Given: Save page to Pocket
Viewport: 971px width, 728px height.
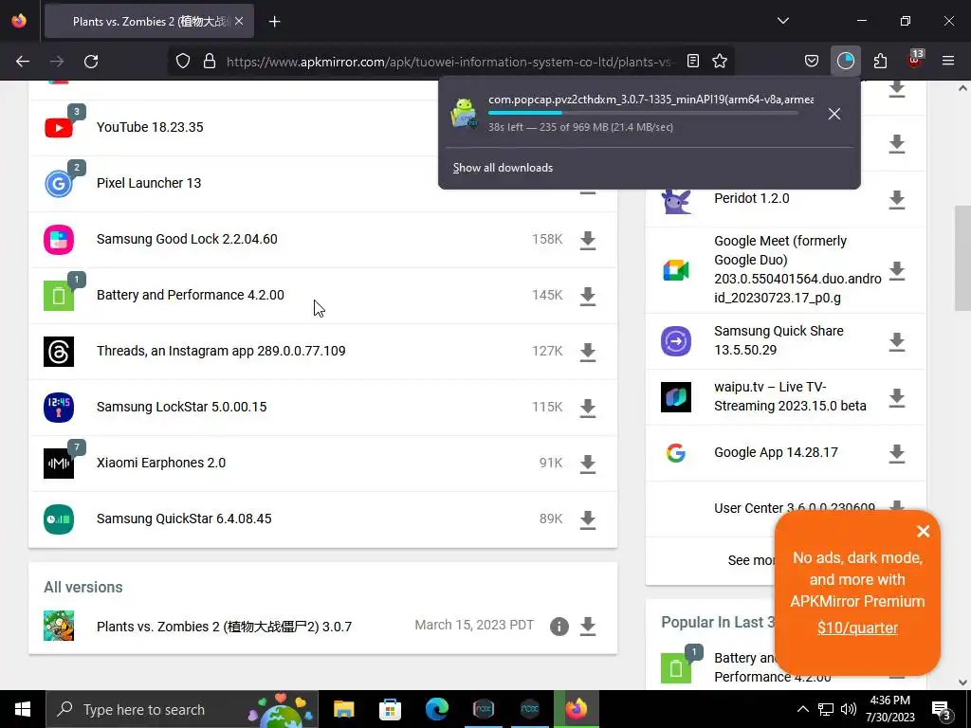Looking at the screenshot, I should pyautogui.click(x=812, y=61).
